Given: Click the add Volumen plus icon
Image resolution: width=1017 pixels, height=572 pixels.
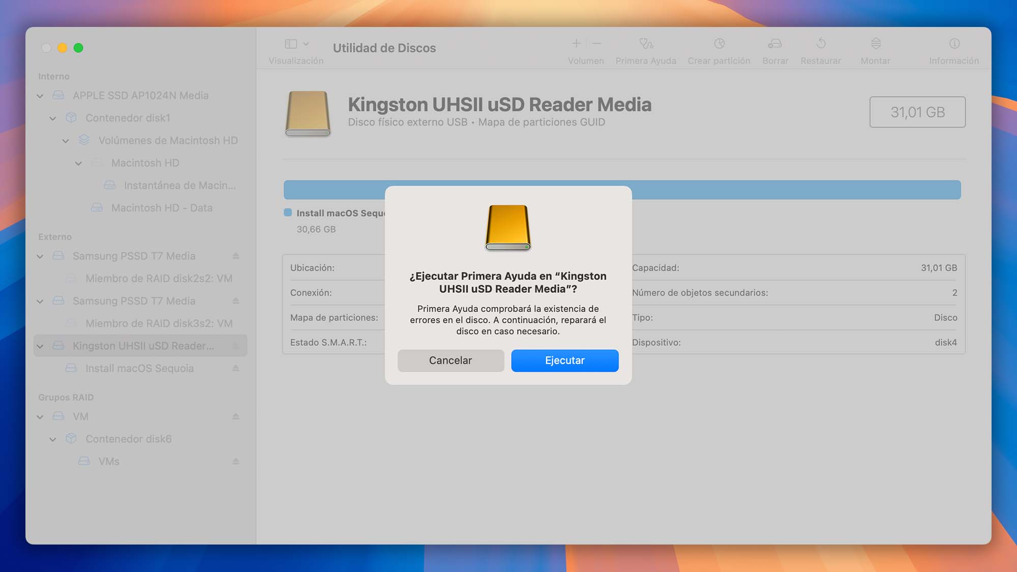Looking at the screenshot, I should (576, 44).
